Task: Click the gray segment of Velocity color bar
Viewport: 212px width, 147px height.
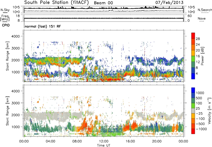Action: [x=193, y=111]
